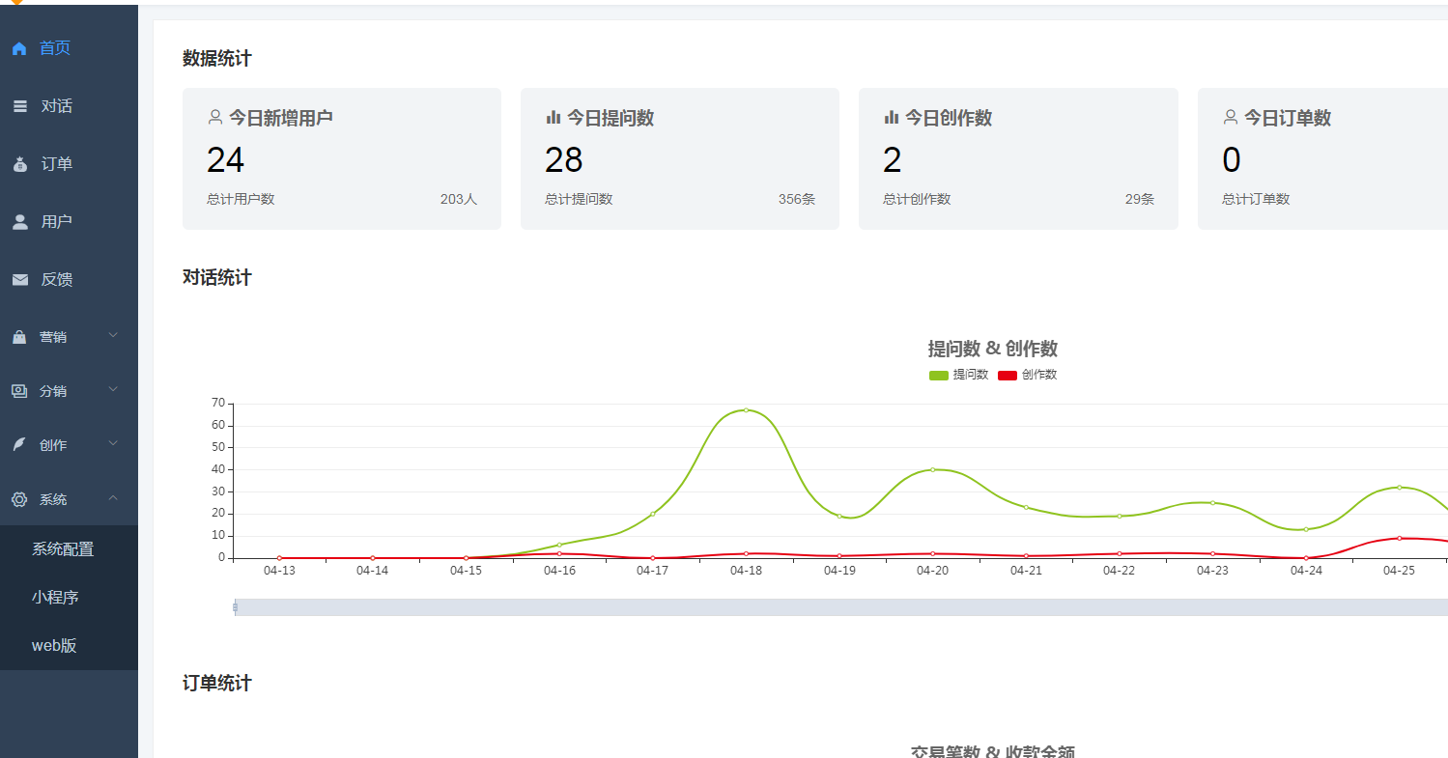Click the user icon on 今日新增用户 card

pos(213,116)
